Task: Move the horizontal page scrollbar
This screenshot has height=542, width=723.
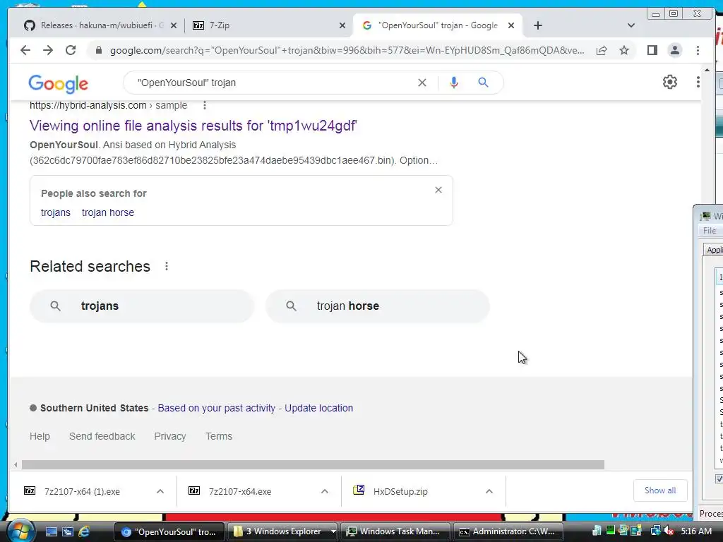Action: click(313, 464)
